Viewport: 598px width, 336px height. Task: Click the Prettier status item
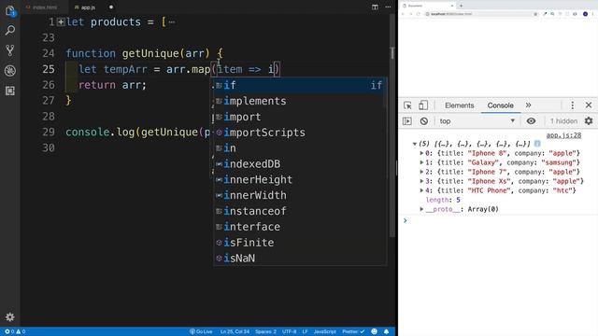point(353,331)
